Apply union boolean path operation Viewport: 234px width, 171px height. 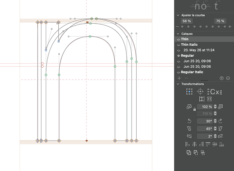(189, 152)
